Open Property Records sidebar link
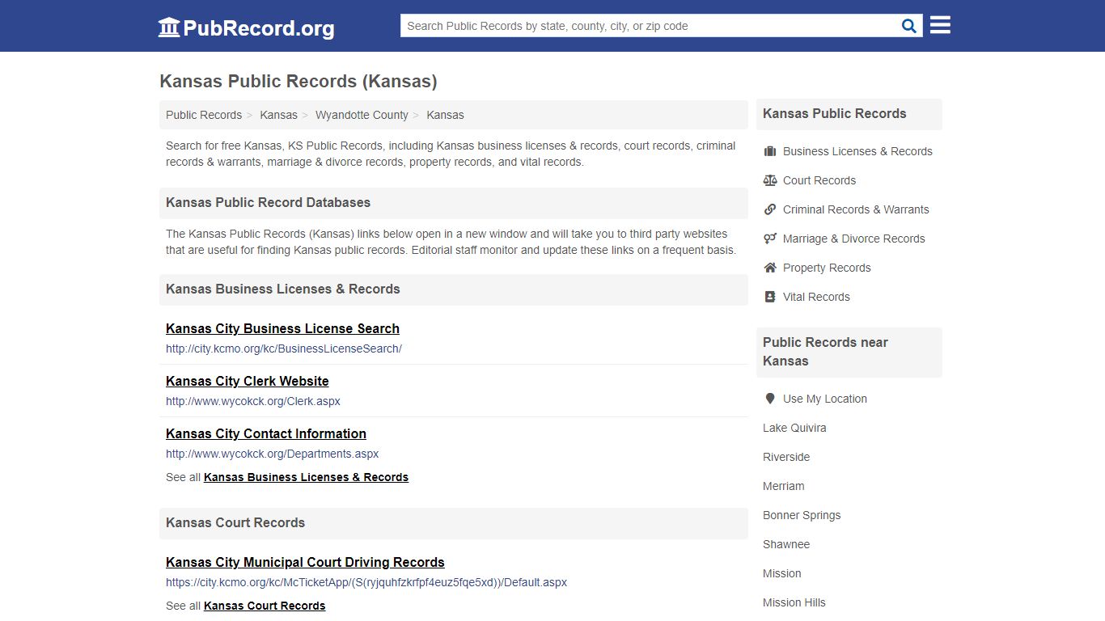This screenshot has width=1105, height=621. click(827, 268)
